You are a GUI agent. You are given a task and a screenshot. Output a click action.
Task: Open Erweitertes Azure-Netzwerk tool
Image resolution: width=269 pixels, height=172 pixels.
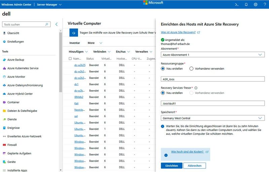tap(24, 136)
